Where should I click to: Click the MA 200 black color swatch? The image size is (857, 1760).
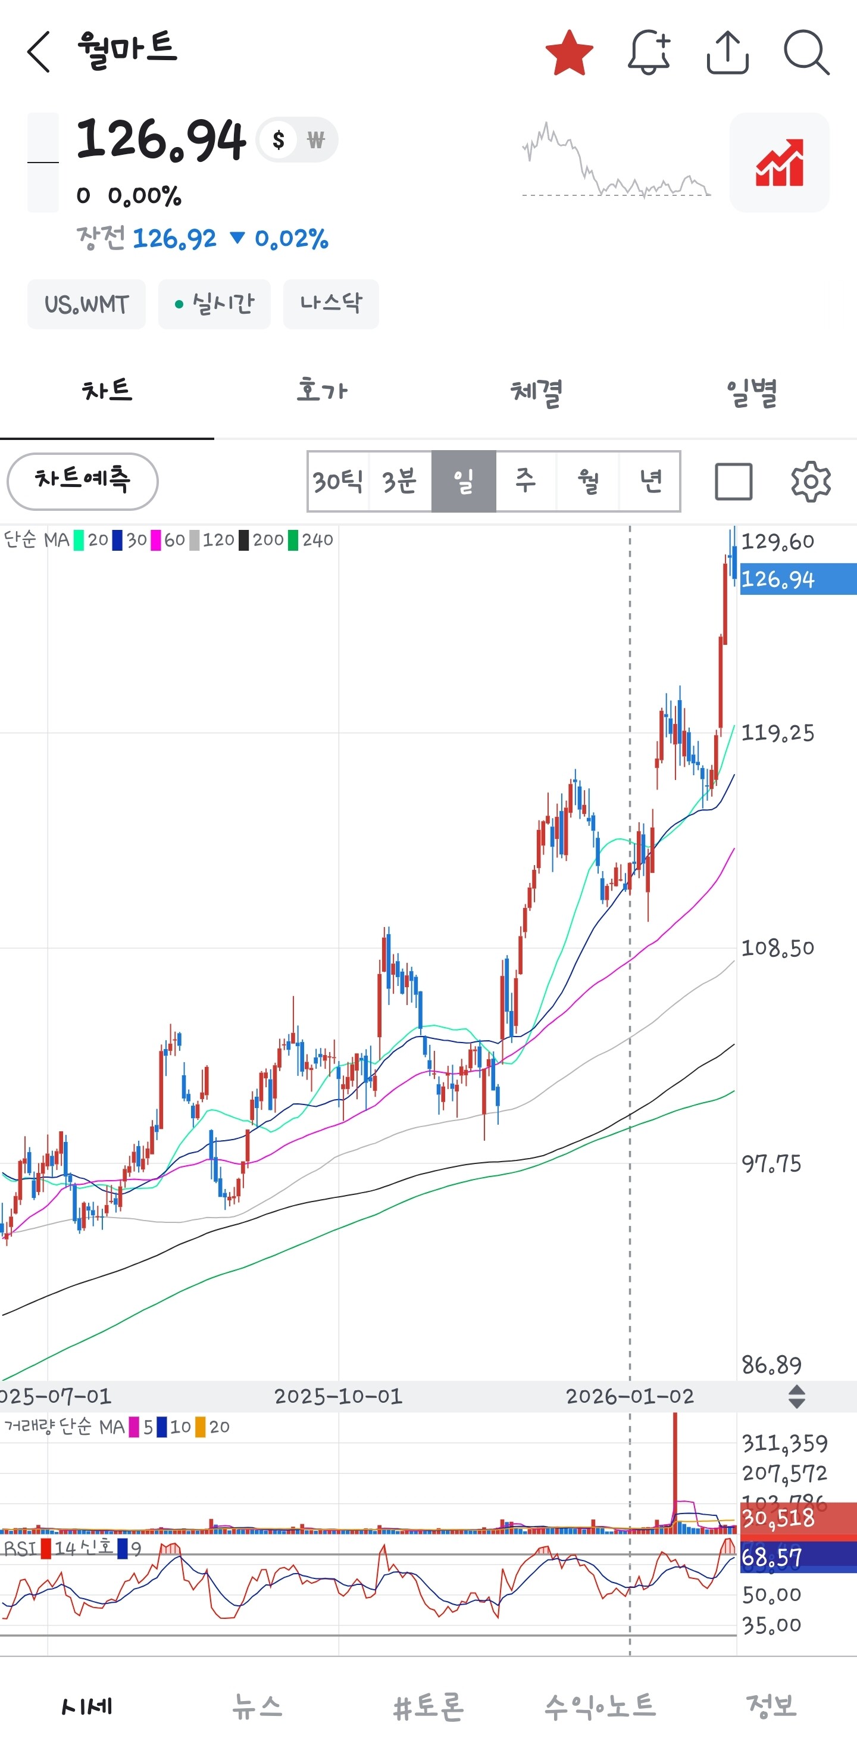(244, 541)
